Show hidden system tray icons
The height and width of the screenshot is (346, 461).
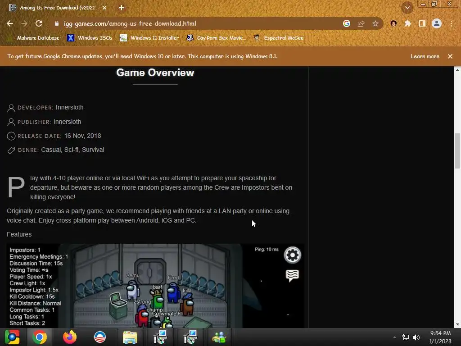tap(394, 337)
